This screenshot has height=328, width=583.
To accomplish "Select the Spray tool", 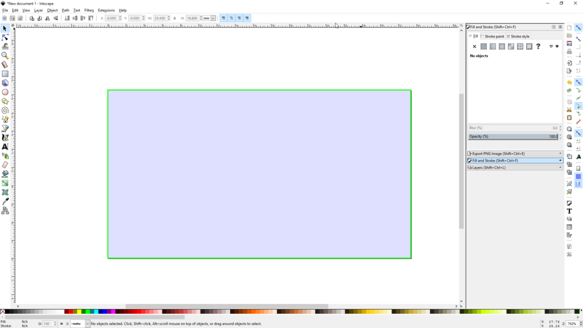I will [5, 156].
